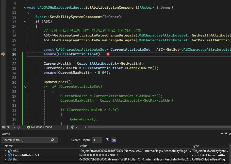Click the No issues found status text
Image resolution: width=231 pixels, height=164 pixels.
coord(42,127)
